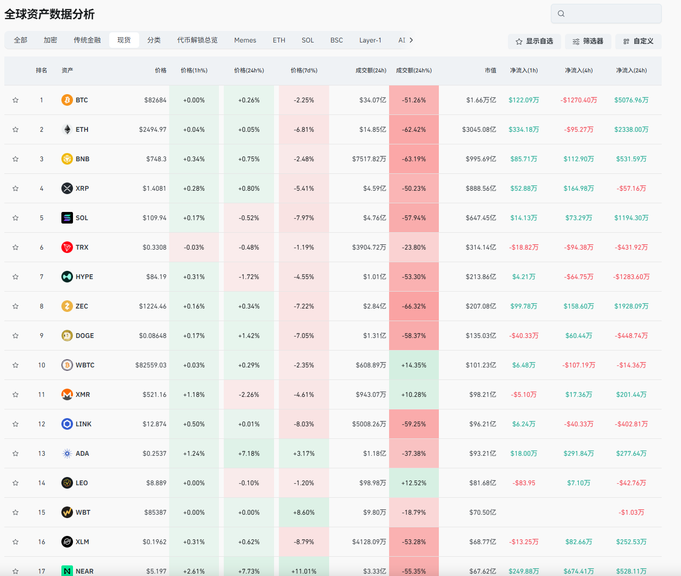This screenshot has height=576, width=681.
Task: Toggle favorite star for DOGE row
Action: pyautogui.click(x=15, y=336)
